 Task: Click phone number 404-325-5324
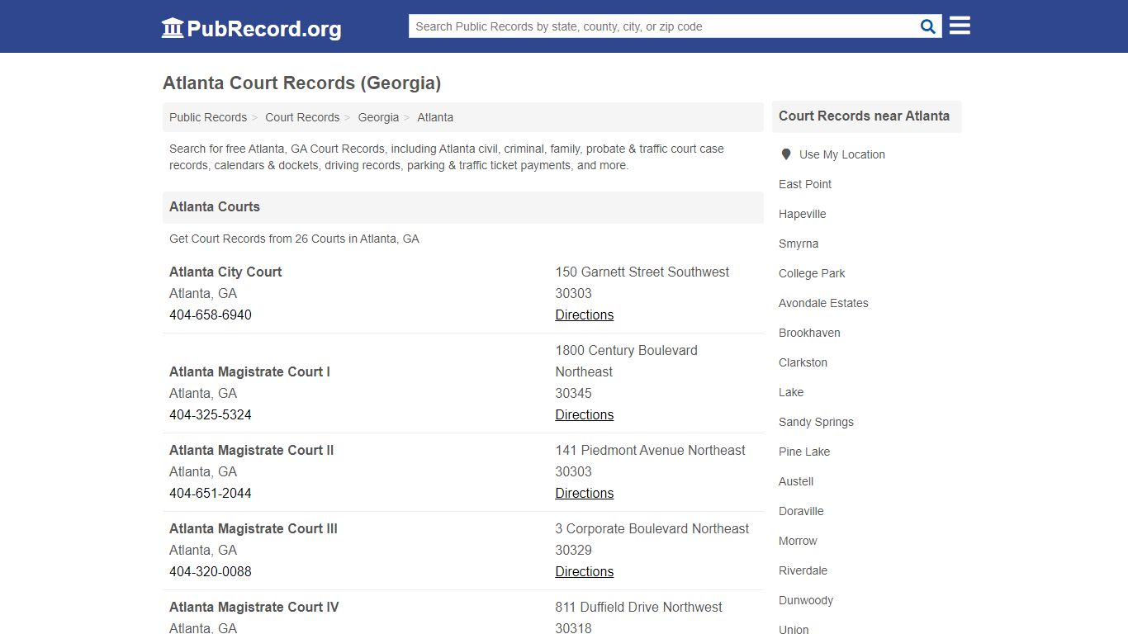point(211,414)
